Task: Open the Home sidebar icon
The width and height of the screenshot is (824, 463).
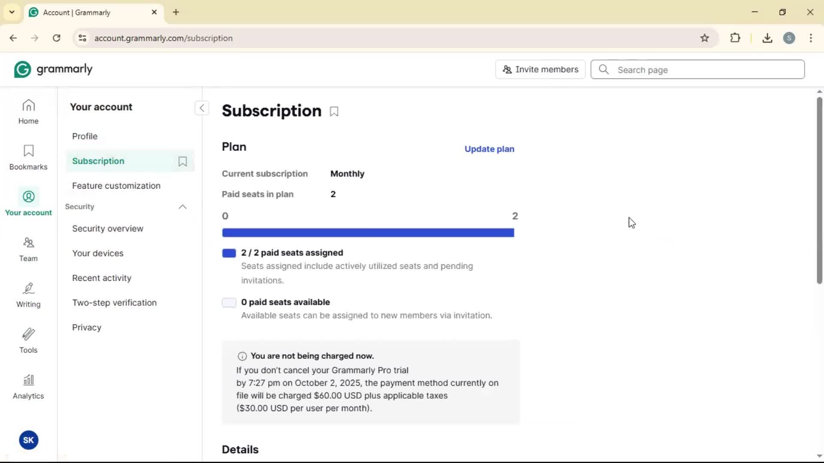Action: pos(28,111)
